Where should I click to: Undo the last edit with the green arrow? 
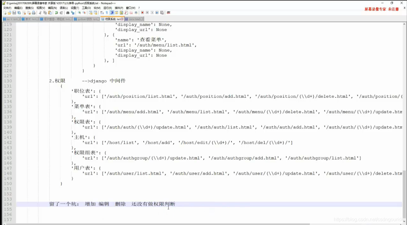[56, 13]
